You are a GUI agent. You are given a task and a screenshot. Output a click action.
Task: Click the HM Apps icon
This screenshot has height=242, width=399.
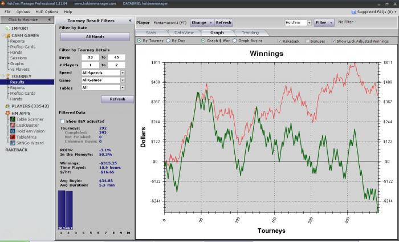click(7, 113)
